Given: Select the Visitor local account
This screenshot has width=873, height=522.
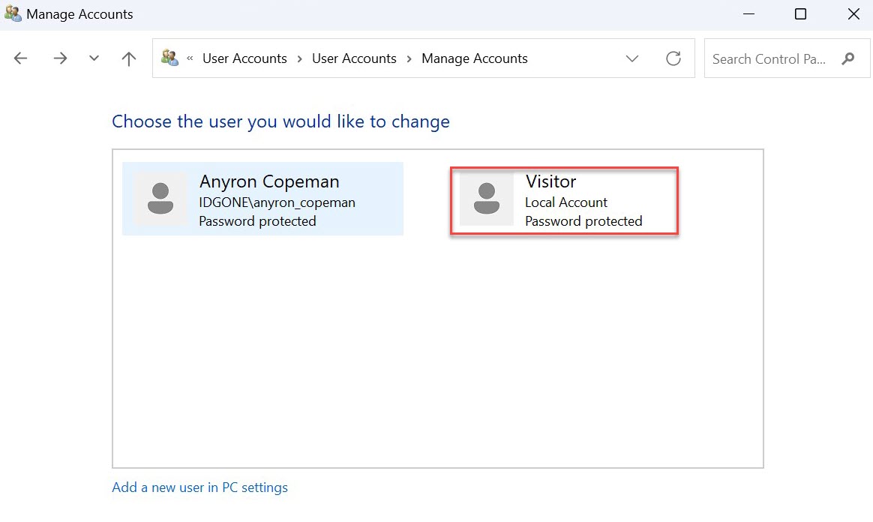Looking at the screenshot, I should click(564, 200).
